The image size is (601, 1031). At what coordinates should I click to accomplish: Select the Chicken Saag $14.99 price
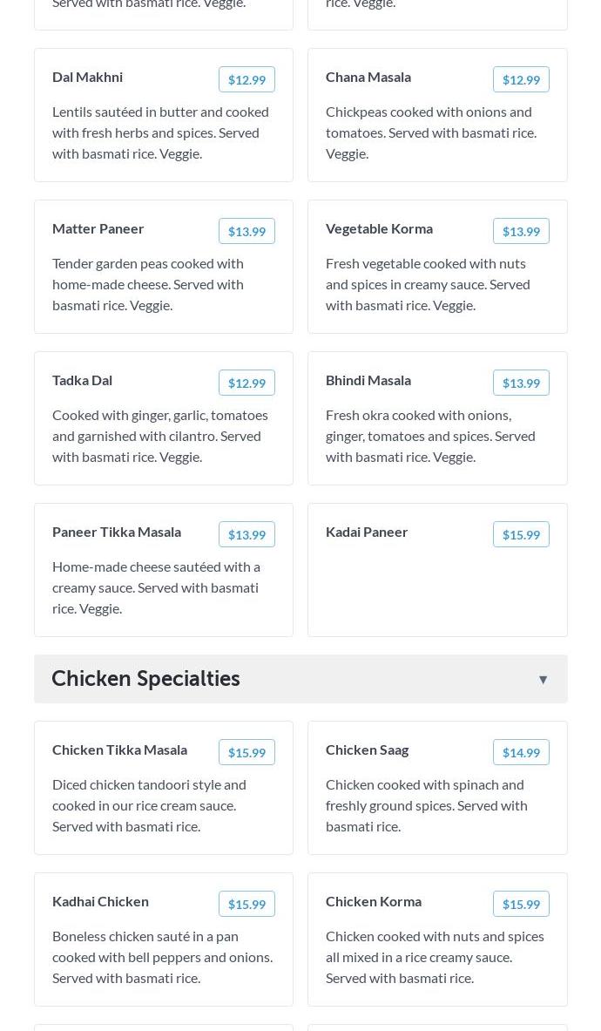click(x=521, y=752)
